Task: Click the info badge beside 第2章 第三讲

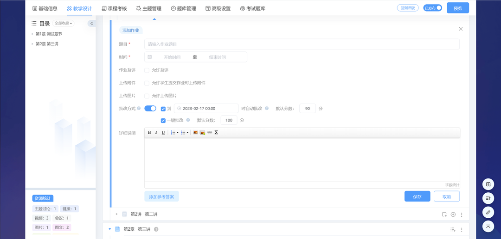Action: click(x=156, y=229)
